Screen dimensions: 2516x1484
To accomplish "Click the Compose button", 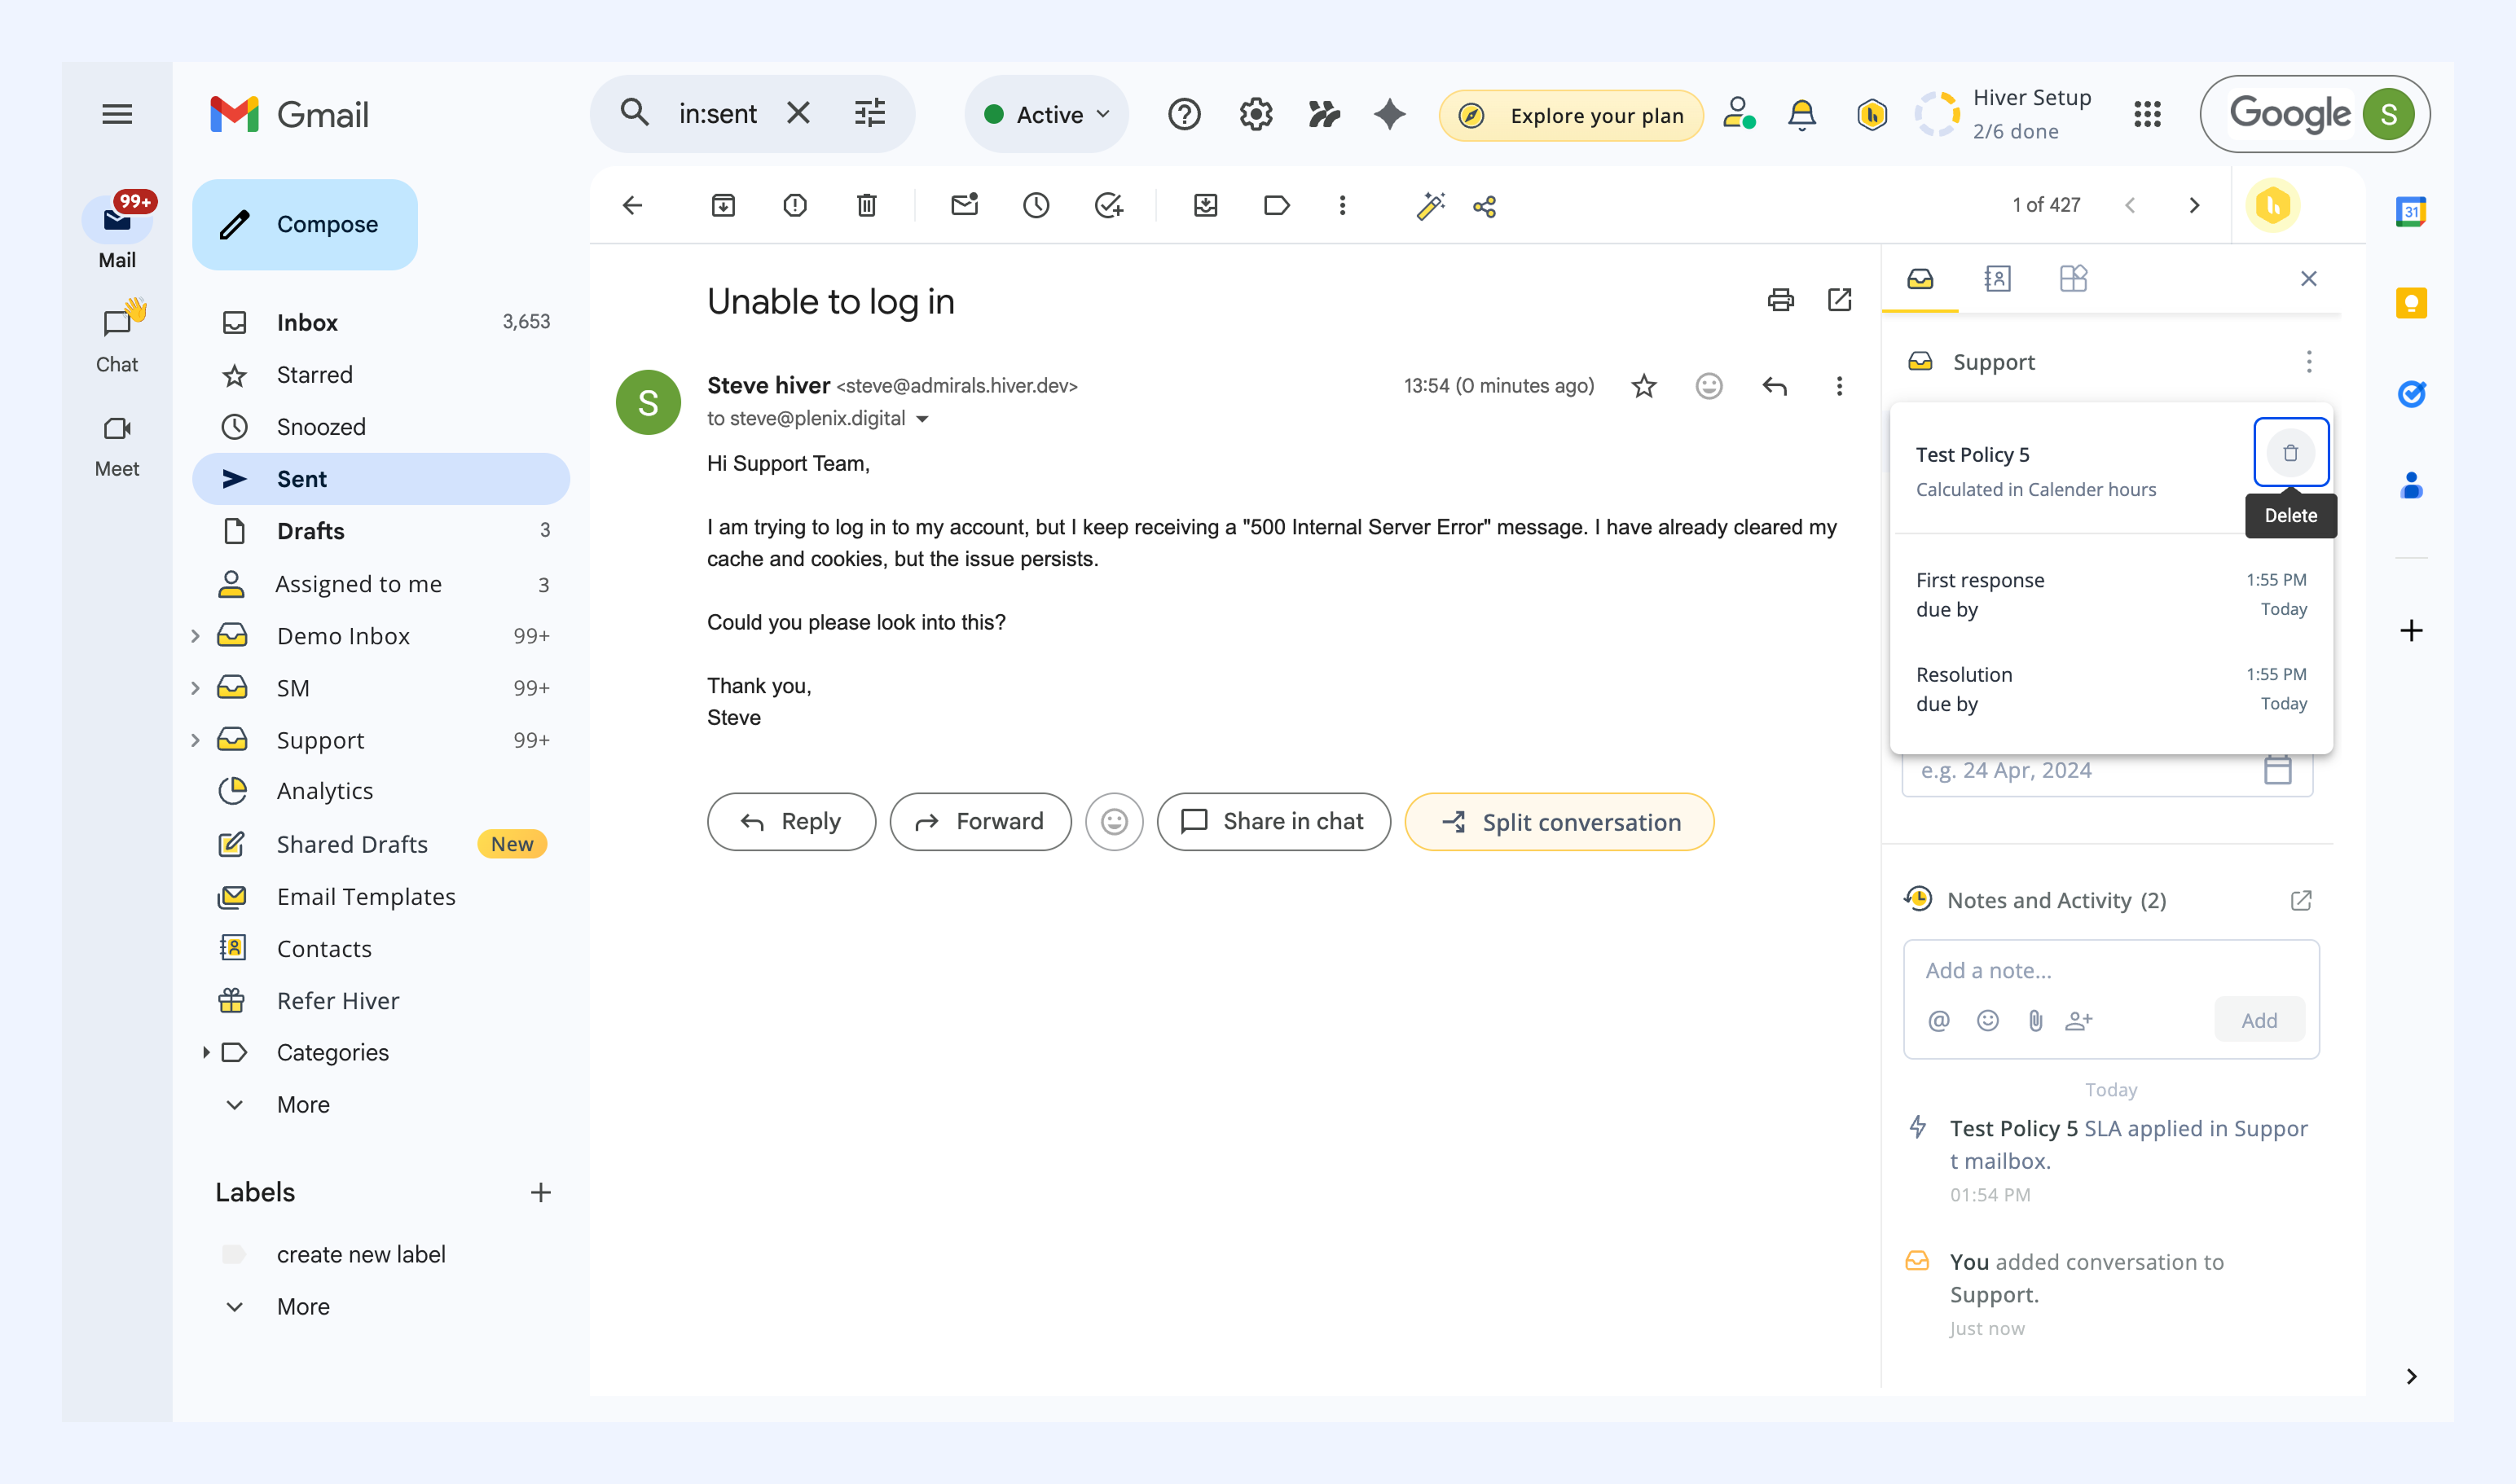I will (305, 224).
